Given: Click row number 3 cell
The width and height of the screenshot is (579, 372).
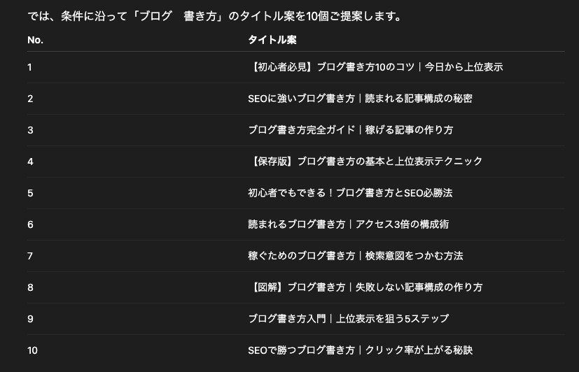Looking at the screenshot, I should [30, 130].
